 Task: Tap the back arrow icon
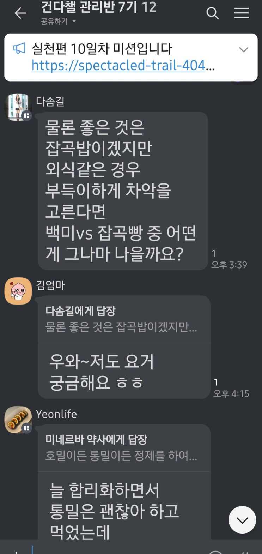point(20,13)
